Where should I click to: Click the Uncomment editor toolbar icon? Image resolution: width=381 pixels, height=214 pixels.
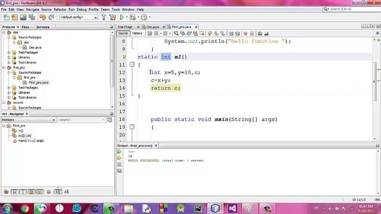266,33
